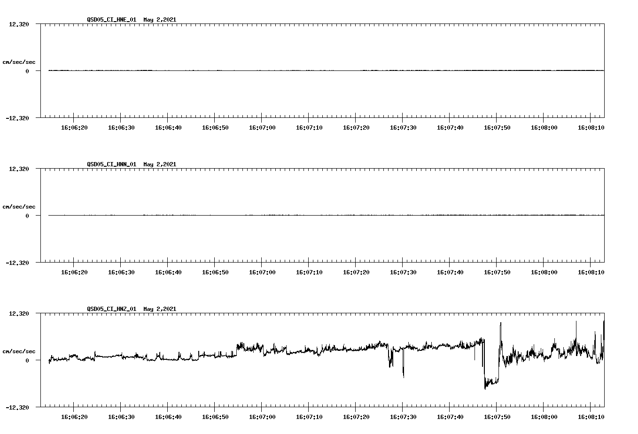Click the May 2,2021 date on the bottom plot
The height and width of the screenshot is (434, 638).
pos(159,309)
